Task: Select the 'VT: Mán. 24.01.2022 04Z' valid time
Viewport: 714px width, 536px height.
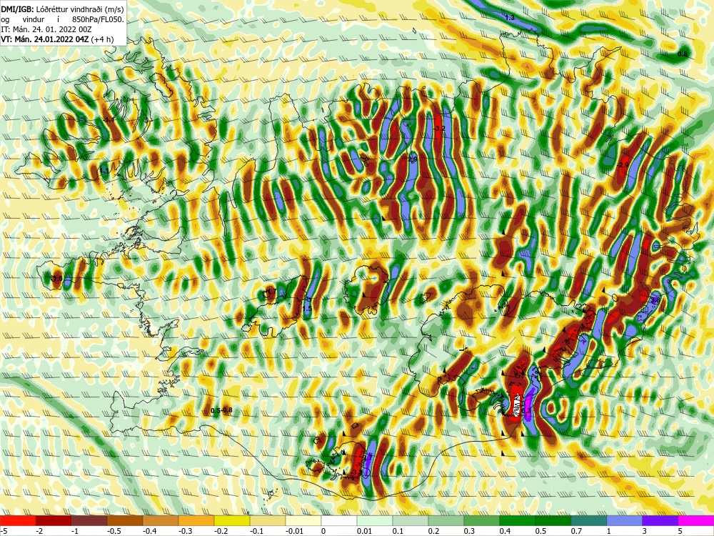Action: (x=46, y=39)
